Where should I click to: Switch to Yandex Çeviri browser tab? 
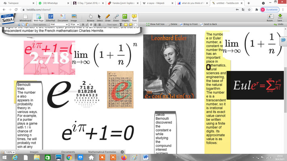click(124, 3)
